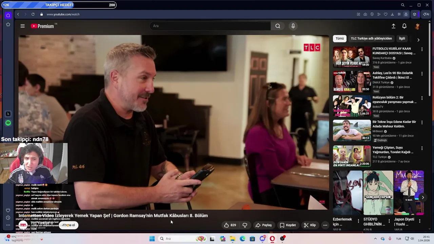434x244 pixels.
Task: Open Opera sidebar home icon
Action: [x=8, y=15]
